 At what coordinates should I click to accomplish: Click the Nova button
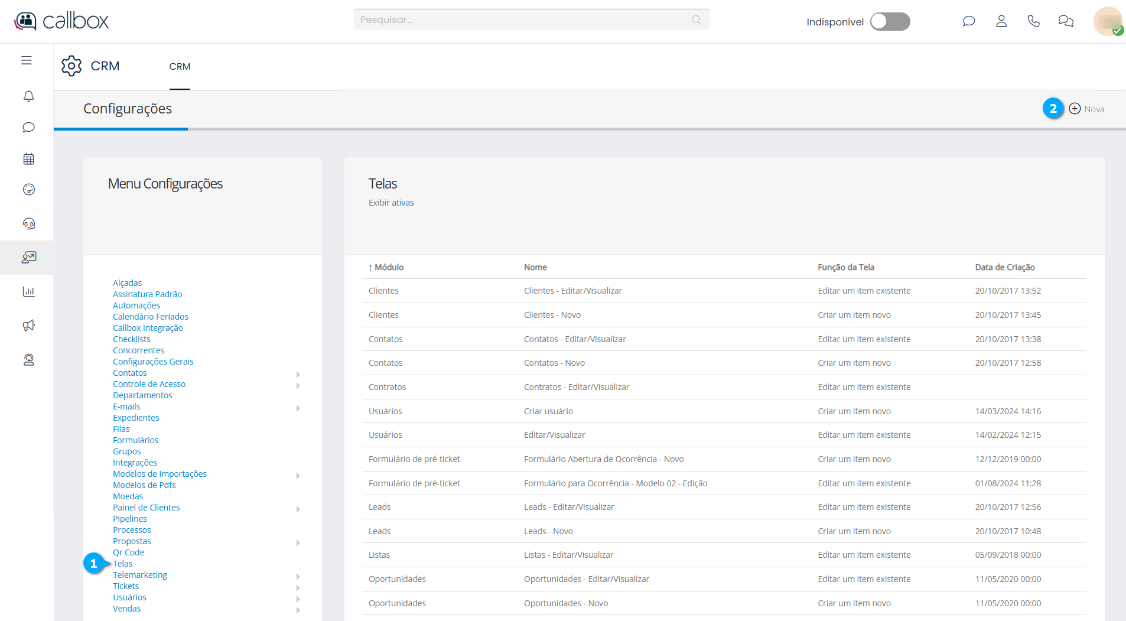1087,109
